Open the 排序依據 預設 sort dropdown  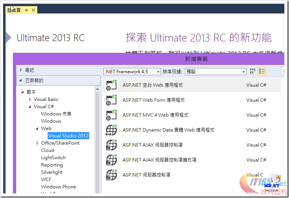coord(216,72)
